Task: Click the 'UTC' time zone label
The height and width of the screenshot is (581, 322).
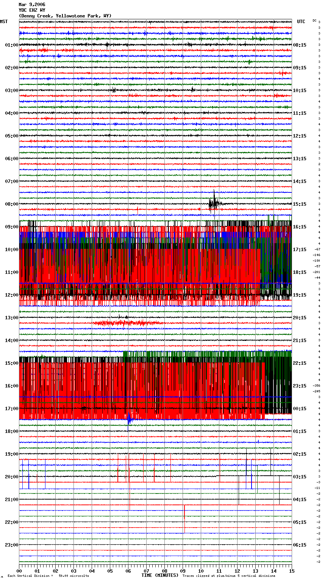Action: [301, 22]
